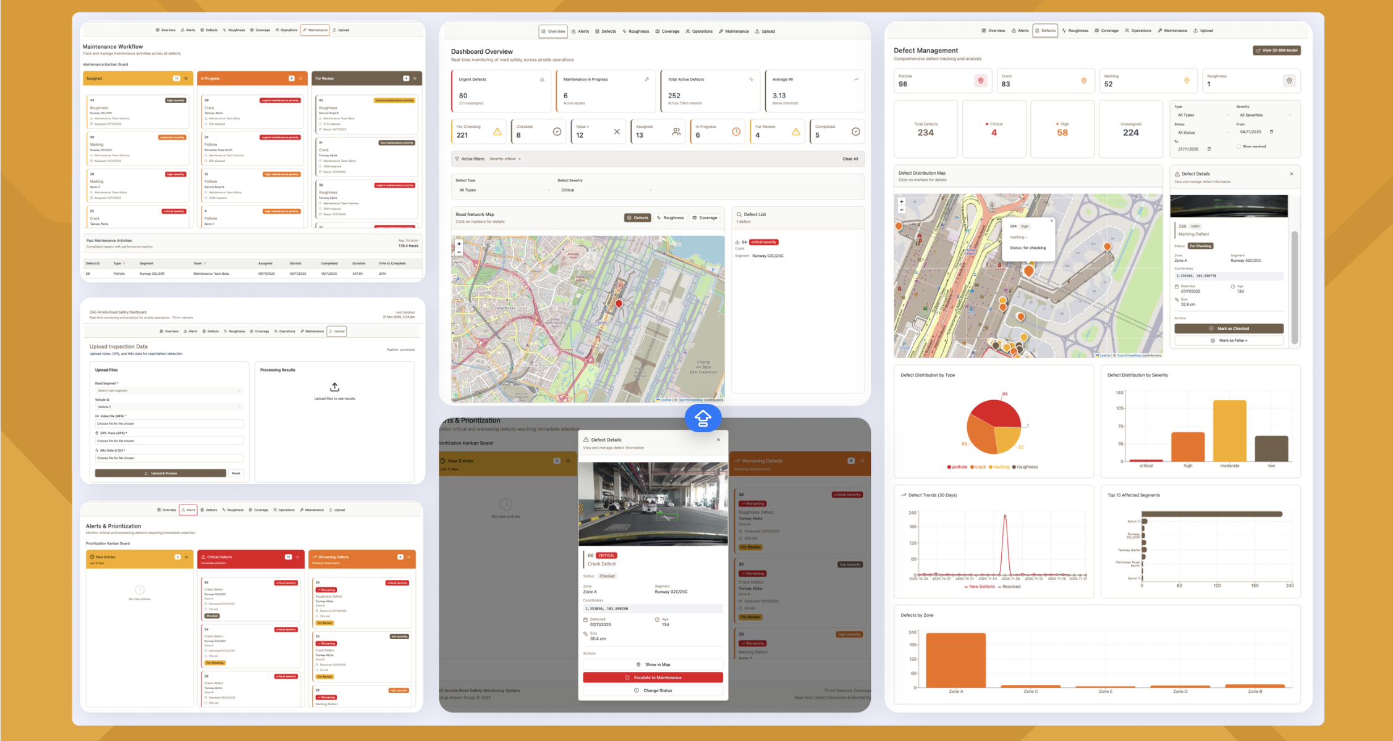Open the Critical Defects column menu icon

tap(297, 557)
